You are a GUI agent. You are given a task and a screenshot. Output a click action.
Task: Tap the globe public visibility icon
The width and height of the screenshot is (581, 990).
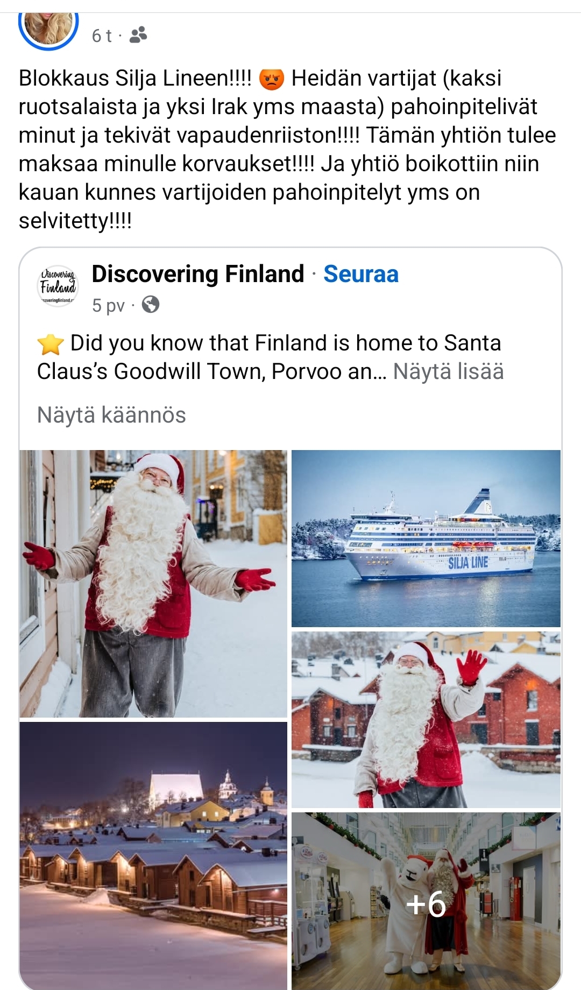(x=151, y=305)
